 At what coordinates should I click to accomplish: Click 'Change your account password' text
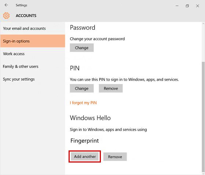(x=97, y=39)
